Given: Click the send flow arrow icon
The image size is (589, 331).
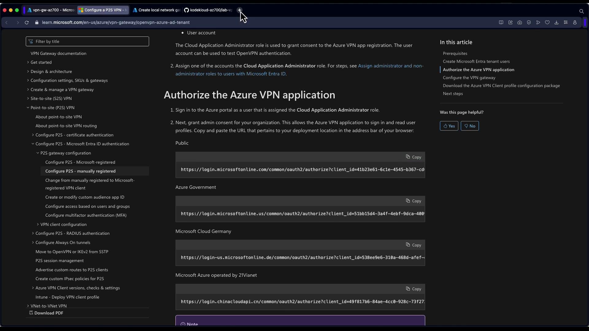Looking at the screenshot, I should pos(538,22).
